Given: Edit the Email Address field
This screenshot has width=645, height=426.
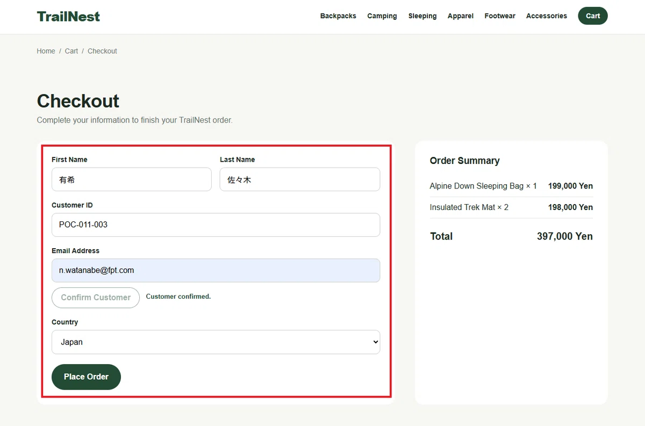Looking at the screenshot, I should point(216,271).
